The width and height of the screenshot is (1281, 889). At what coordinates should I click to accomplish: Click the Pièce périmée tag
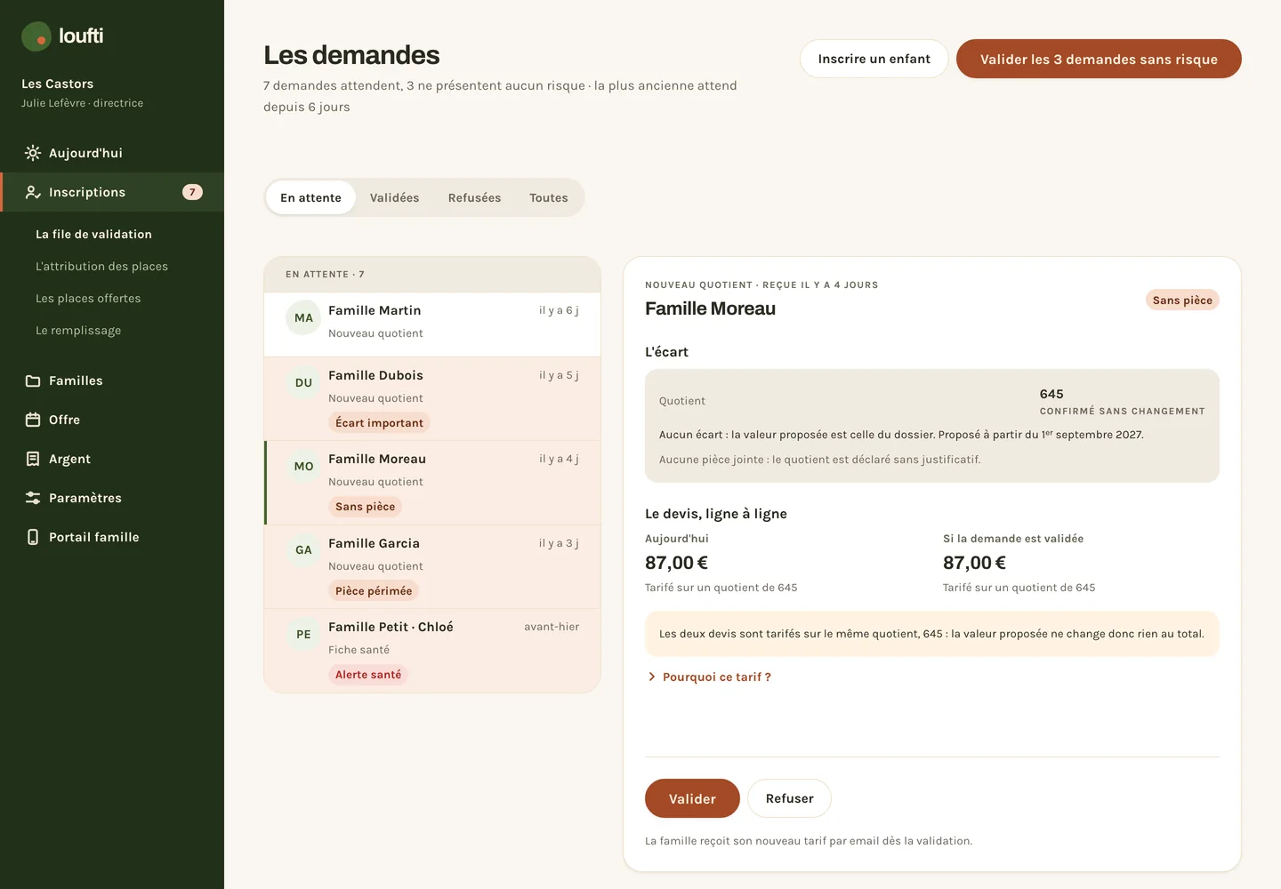click(x=374, y=591)
